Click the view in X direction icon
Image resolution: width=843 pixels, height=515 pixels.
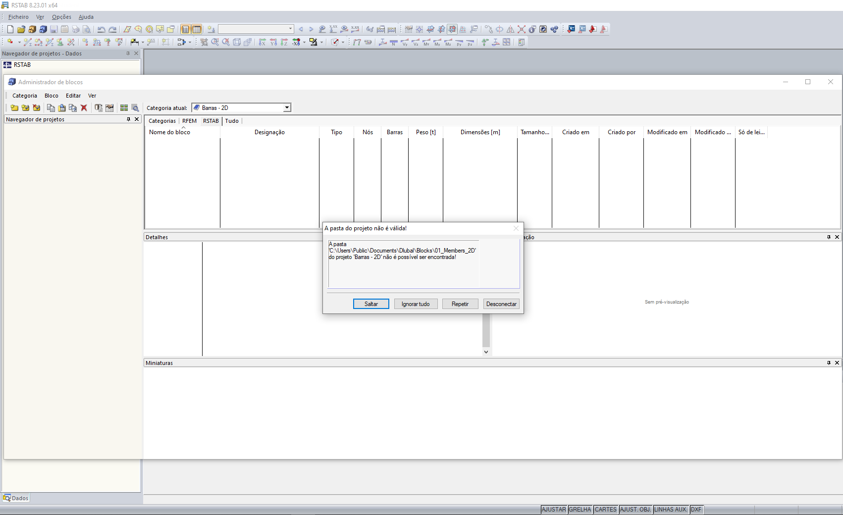263,42
